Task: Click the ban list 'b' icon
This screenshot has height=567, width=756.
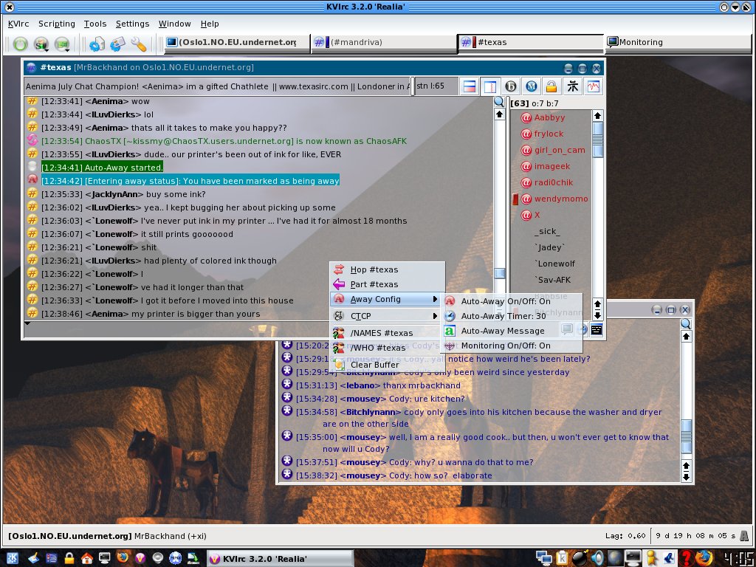Action: coord(511,86)
